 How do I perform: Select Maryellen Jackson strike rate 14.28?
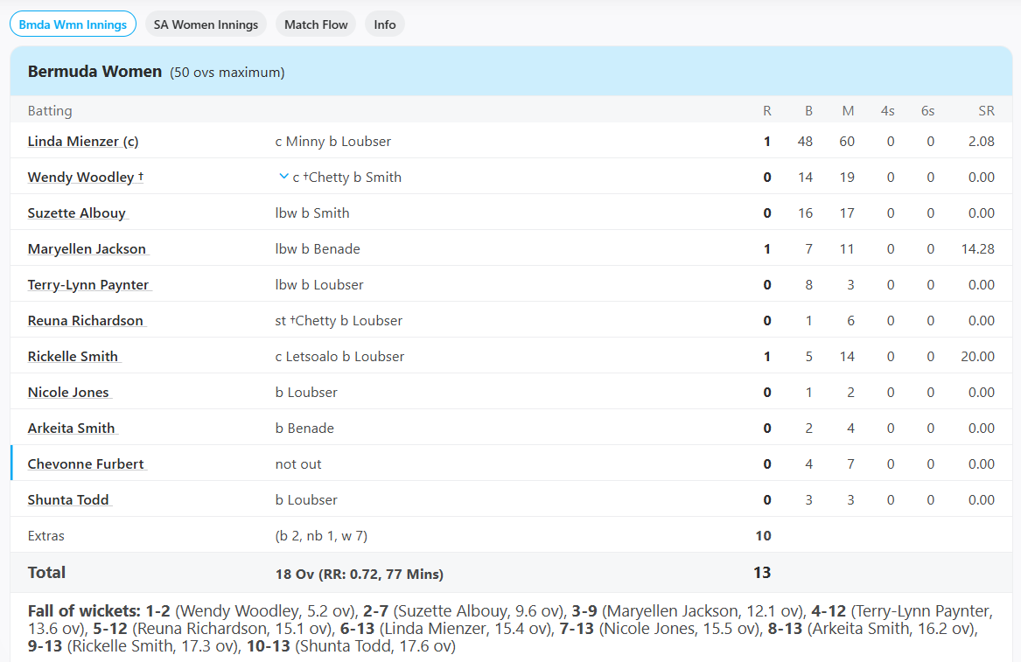[978, 248]
